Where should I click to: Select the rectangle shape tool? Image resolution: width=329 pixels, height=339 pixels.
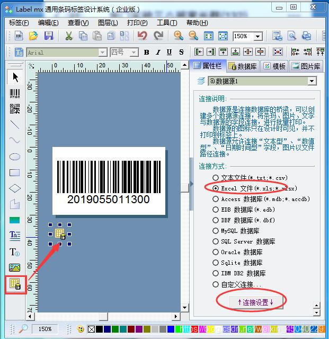tap(15, 173)
